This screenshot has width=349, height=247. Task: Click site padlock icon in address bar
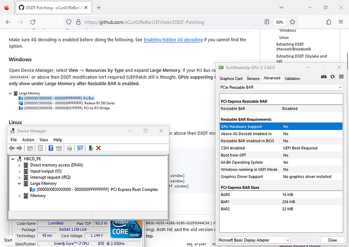click(x=78, y=22)
